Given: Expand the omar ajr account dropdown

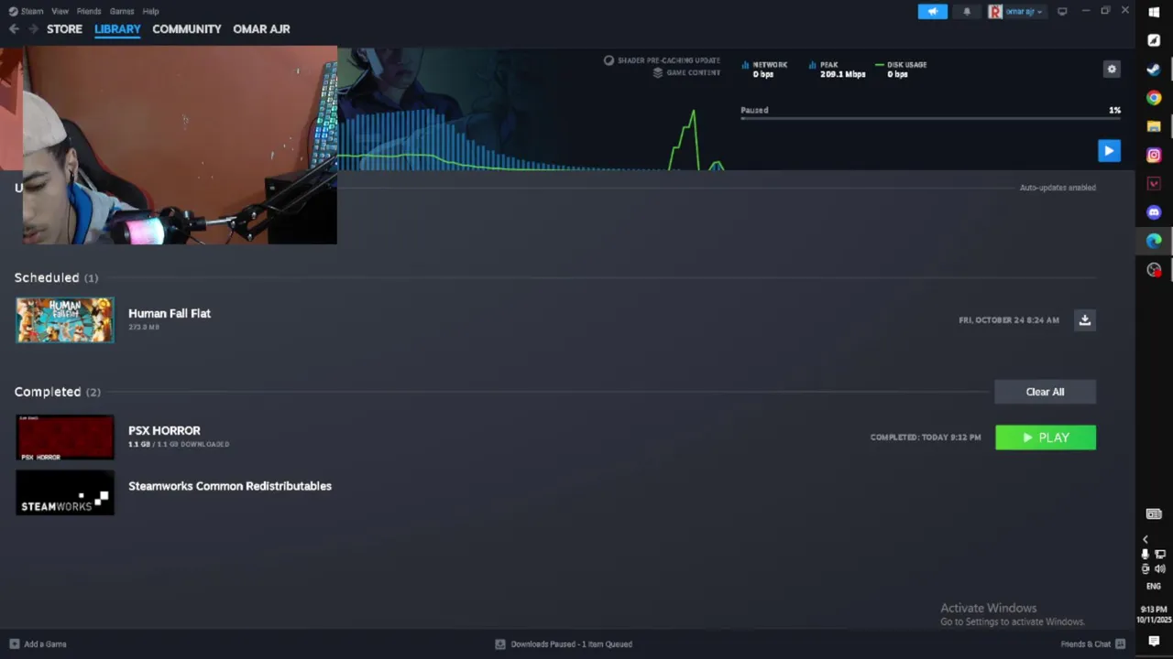Looking at the screenshot, I should tap(1016, 11).
